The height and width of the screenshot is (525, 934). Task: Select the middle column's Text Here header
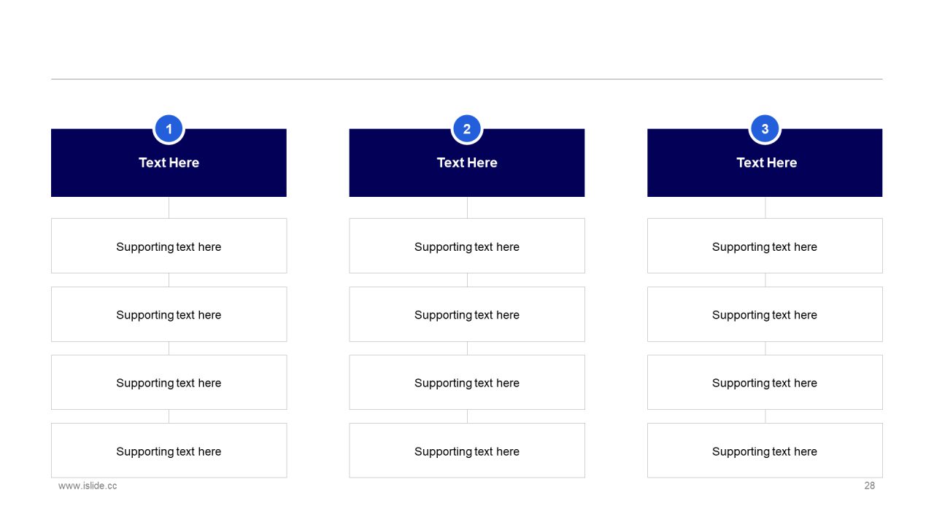pyautogui.click(x=467, y=163)
